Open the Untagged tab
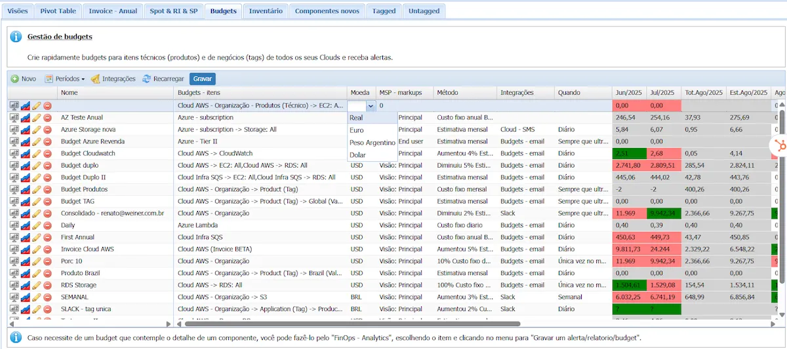787x349 pixels. click(424, 11)
